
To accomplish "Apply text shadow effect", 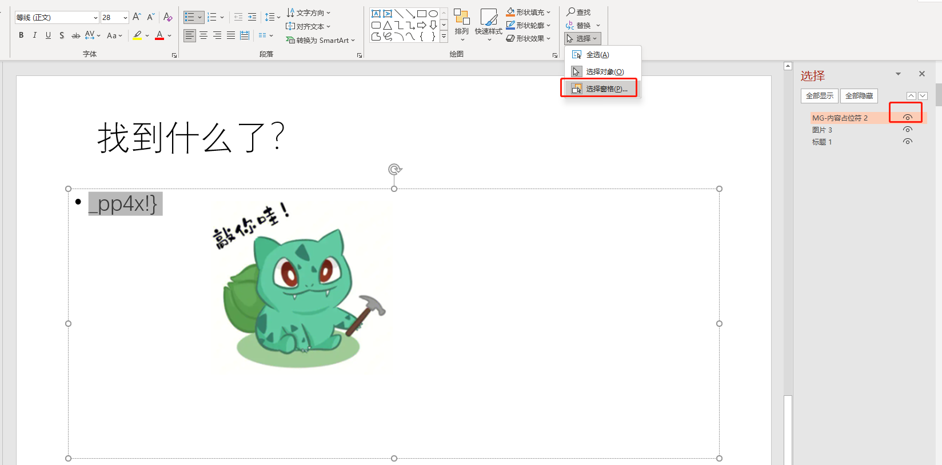I will 62,35.
